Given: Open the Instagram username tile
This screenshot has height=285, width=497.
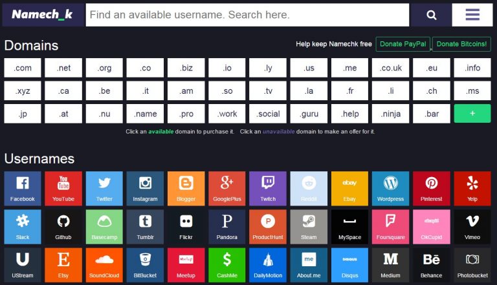Looking at the screenshot, I should (145, 189).
